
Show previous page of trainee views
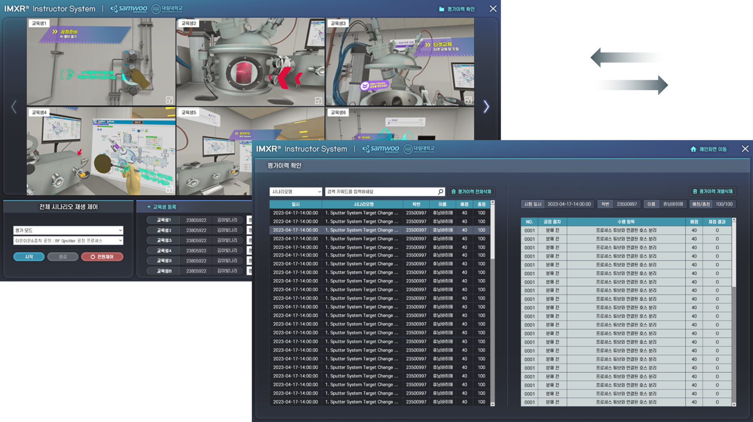14,107
